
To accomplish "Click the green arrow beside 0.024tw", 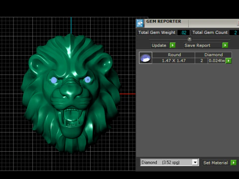I will 229,61.
